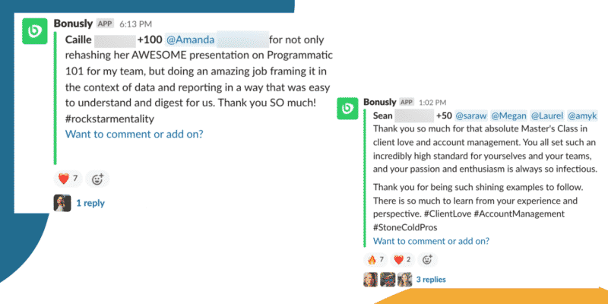Open the @saraw mention
This screenshot has width=608, height=304.
click(x=470, y=116)
